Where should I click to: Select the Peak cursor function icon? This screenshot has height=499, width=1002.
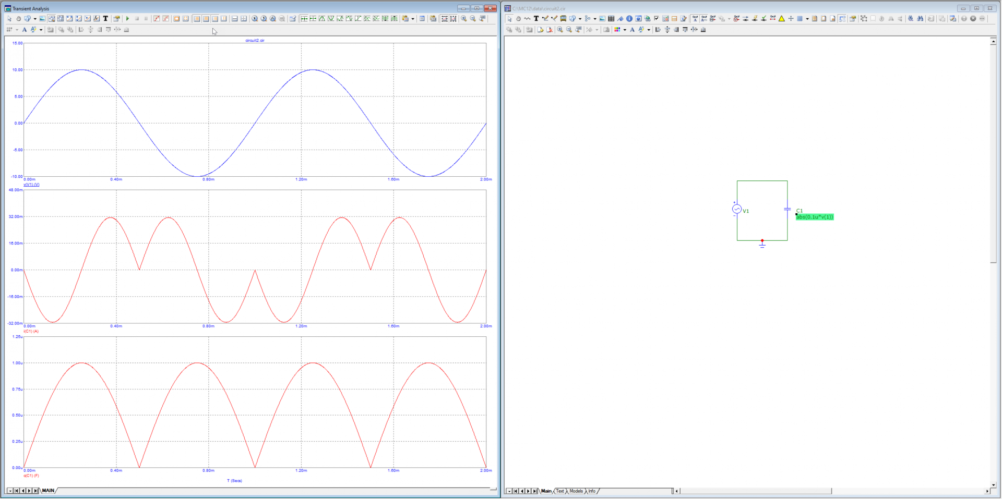[x=322, y=19]
